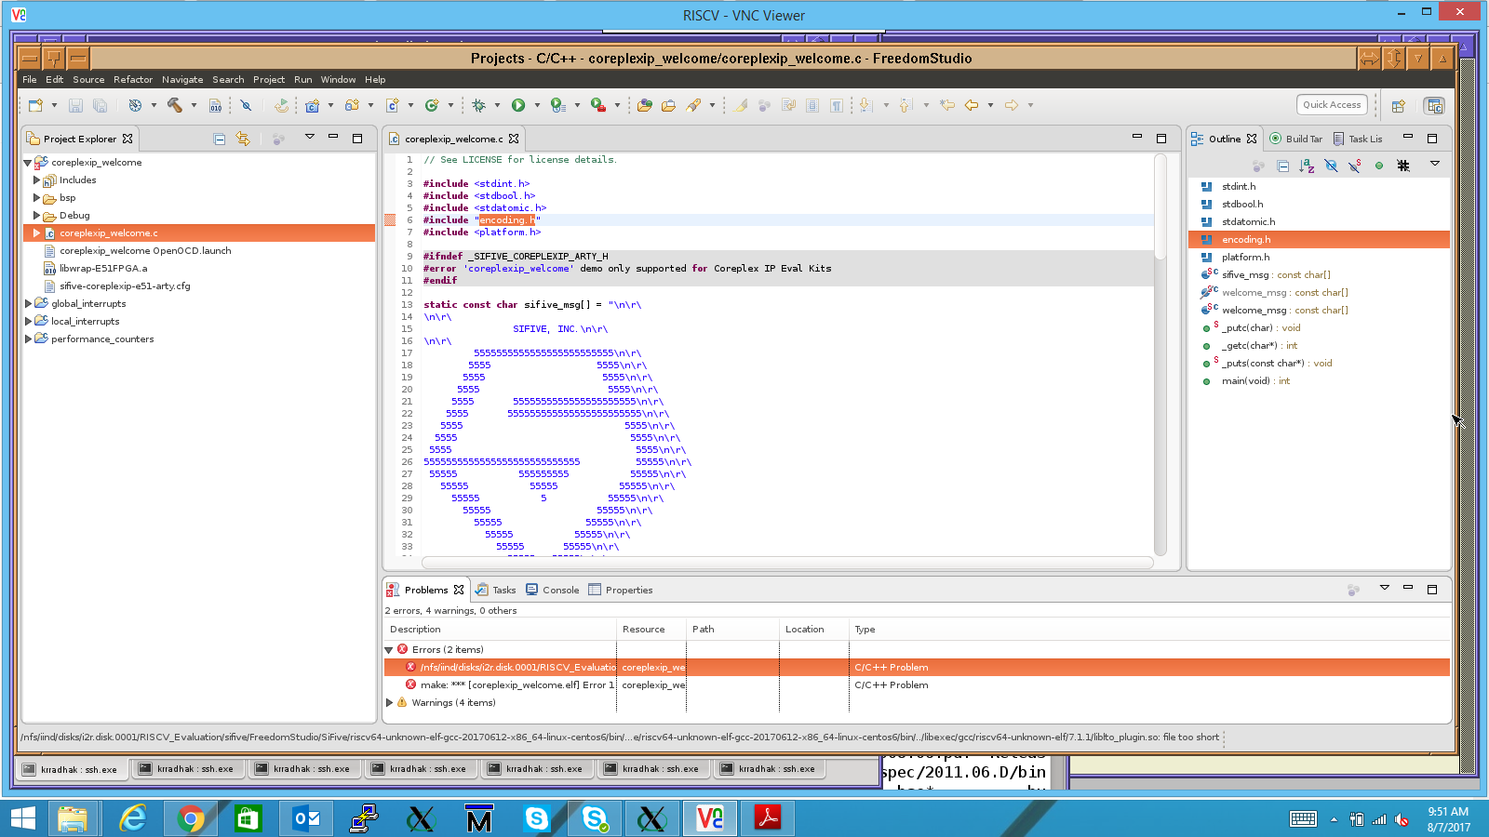
Task: Open the Run button dropdown arrow
Action: click(537, 105)
